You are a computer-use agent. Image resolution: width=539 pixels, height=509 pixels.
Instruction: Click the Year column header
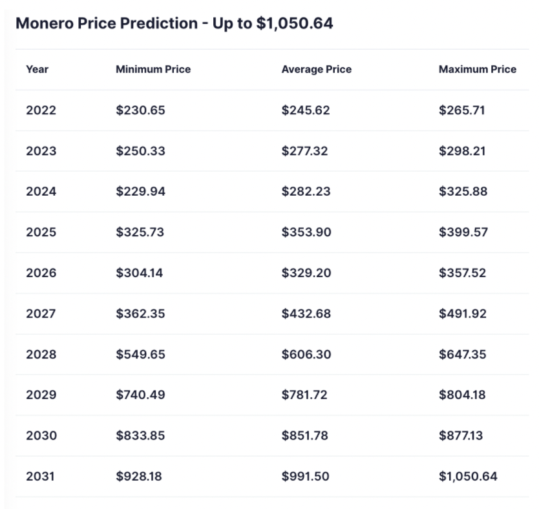point(37,70)
